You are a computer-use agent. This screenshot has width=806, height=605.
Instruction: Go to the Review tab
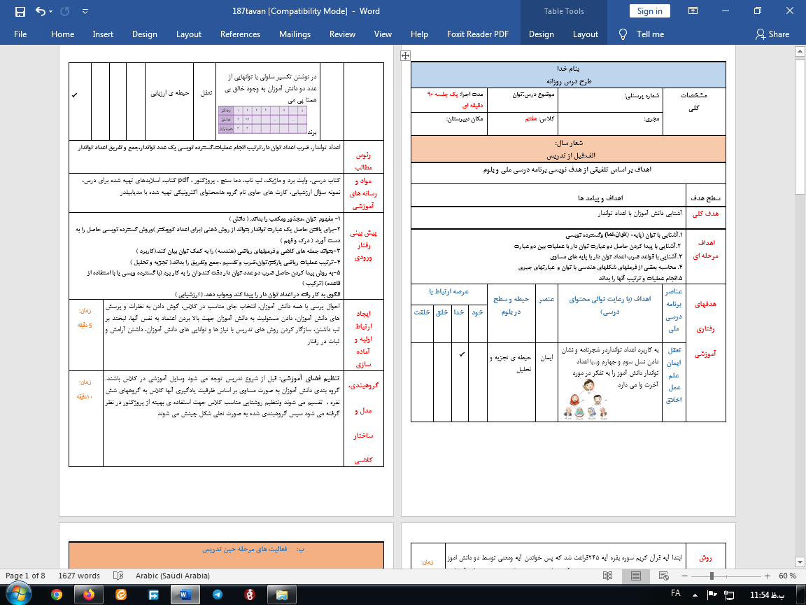342,34
